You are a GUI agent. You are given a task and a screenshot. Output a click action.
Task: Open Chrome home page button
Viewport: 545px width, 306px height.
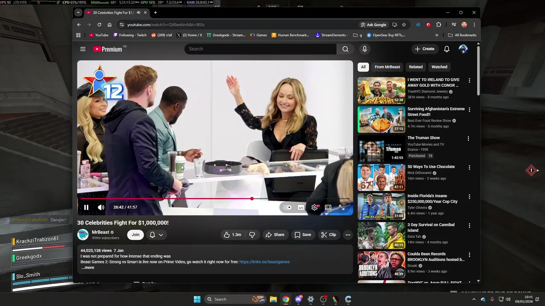coord(109,25)
